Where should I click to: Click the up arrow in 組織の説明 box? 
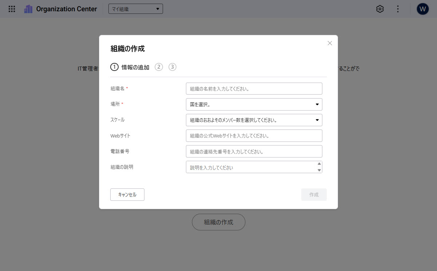[319, 164]
